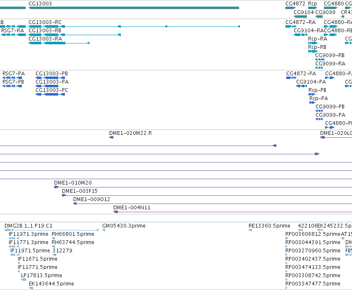Click the IP11771.3prime EST label

click(x=28, y=243)
